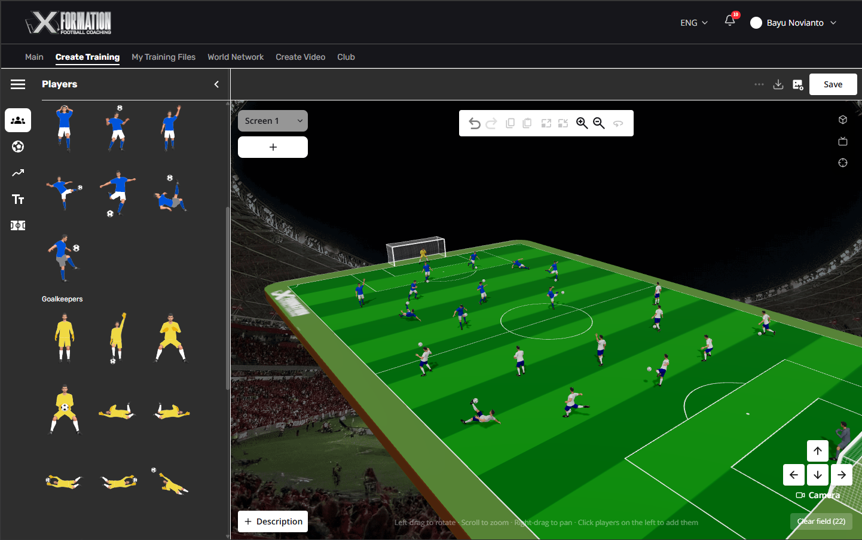This screenshot has height=540, width=862.
Task: Open the arrows and lines drawing category
Action: click(x=18, y=173)
